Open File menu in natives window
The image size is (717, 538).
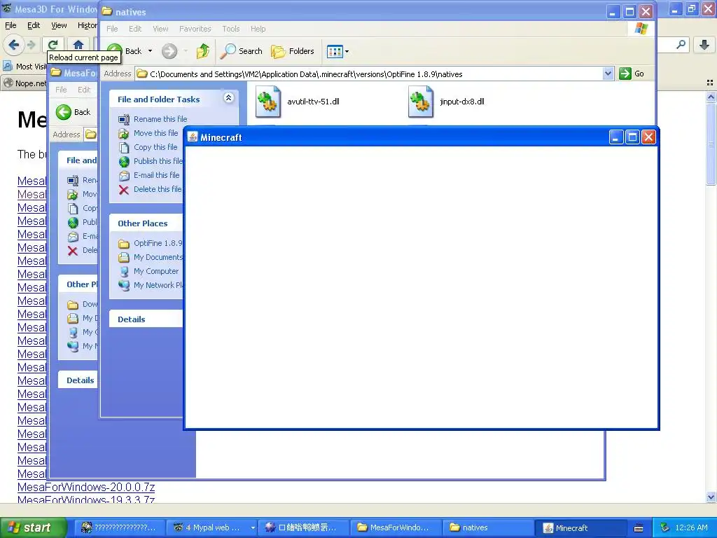112,29
